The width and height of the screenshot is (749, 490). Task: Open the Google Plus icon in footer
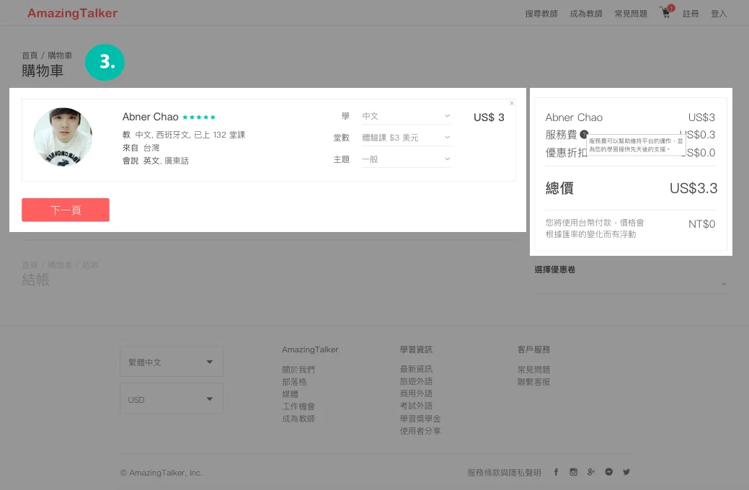tap(591, 472)
